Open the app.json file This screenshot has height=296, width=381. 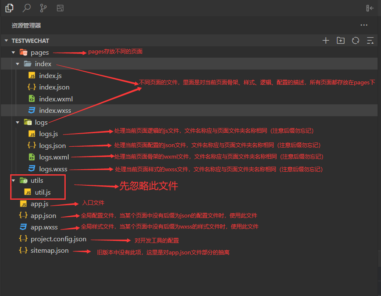[43, 216]
